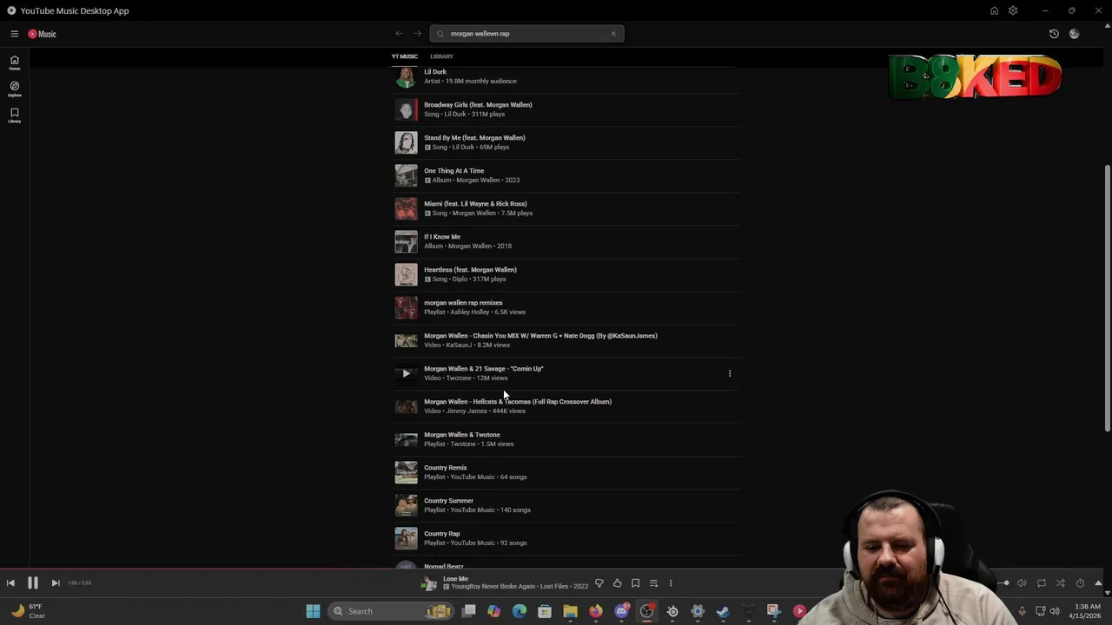Open the desktop app settings gear
The image size is (1112, 625).
(x=1013, y=10)
